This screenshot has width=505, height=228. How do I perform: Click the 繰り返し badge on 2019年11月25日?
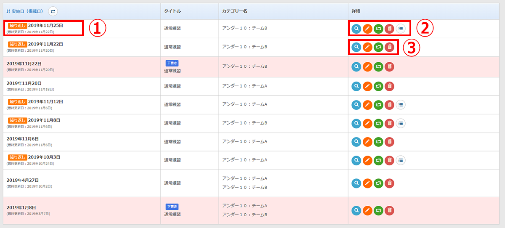(x=17, y=26)
